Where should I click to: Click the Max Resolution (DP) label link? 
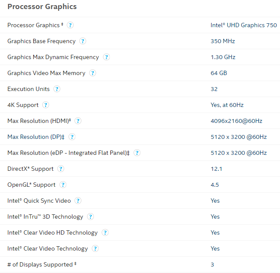(x=36, y=137)
